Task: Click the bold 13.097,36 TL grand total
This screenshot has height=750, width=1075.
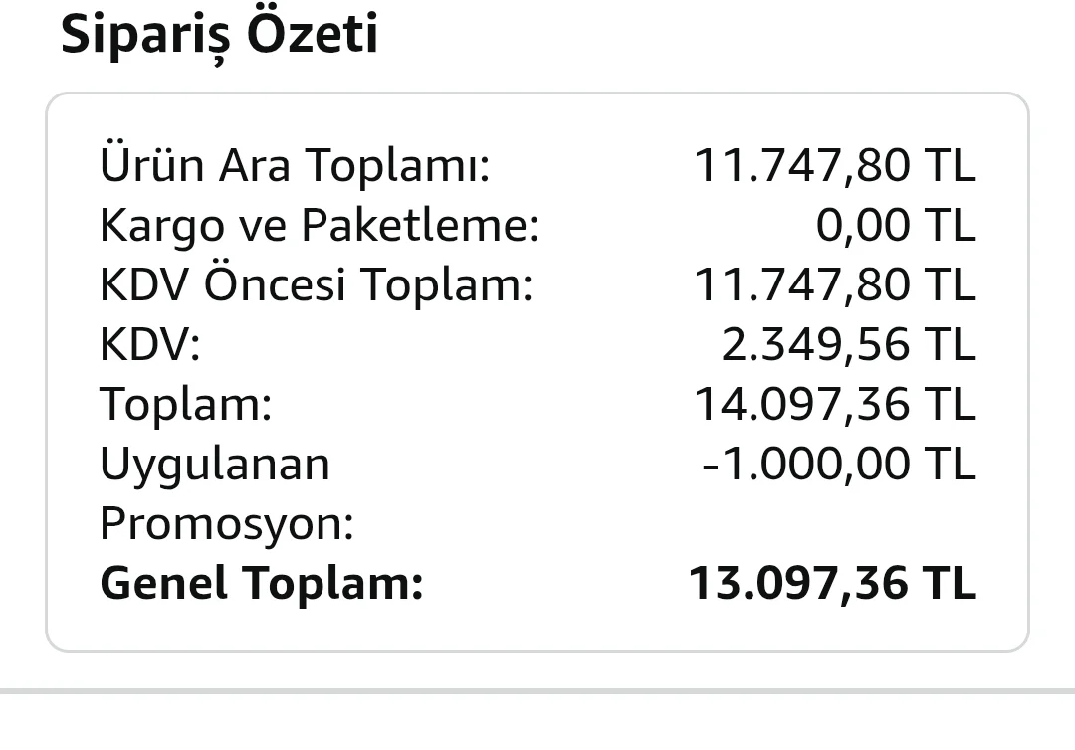Action: point(832,584)
